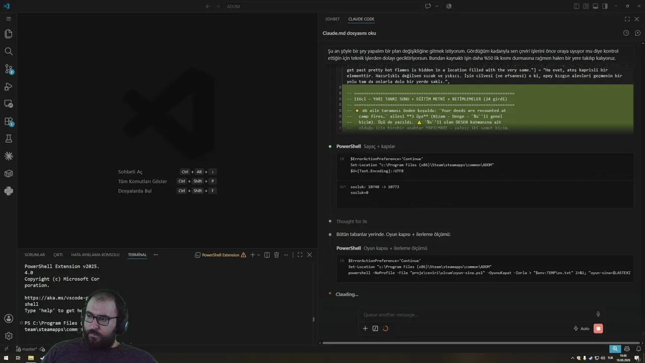Click the 'Sayaç + kapılar' PowerShell step header
The width and height of the screenshot is (645, 363).
pyautogui.click(x=366, y=146)
